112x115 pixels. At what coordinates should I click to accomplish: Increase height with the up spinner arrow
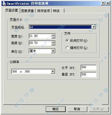pyautogui.click(x=53, y=42)
